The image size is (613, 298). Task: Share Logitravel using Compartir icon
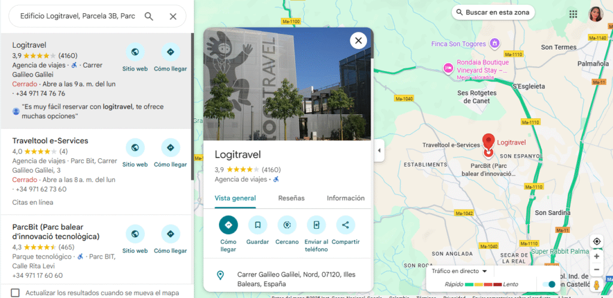tap(345, 225)
